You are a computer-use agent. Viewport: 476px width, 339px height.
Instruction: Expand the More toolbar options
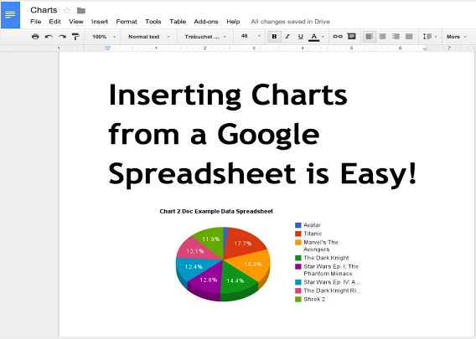(456, 37)
